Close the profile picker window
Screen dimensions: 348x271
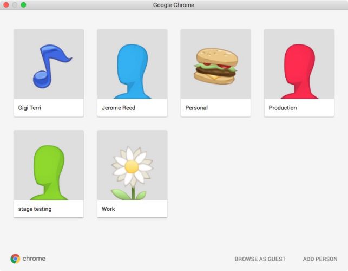pyautogui.click(x=6, y=5)
